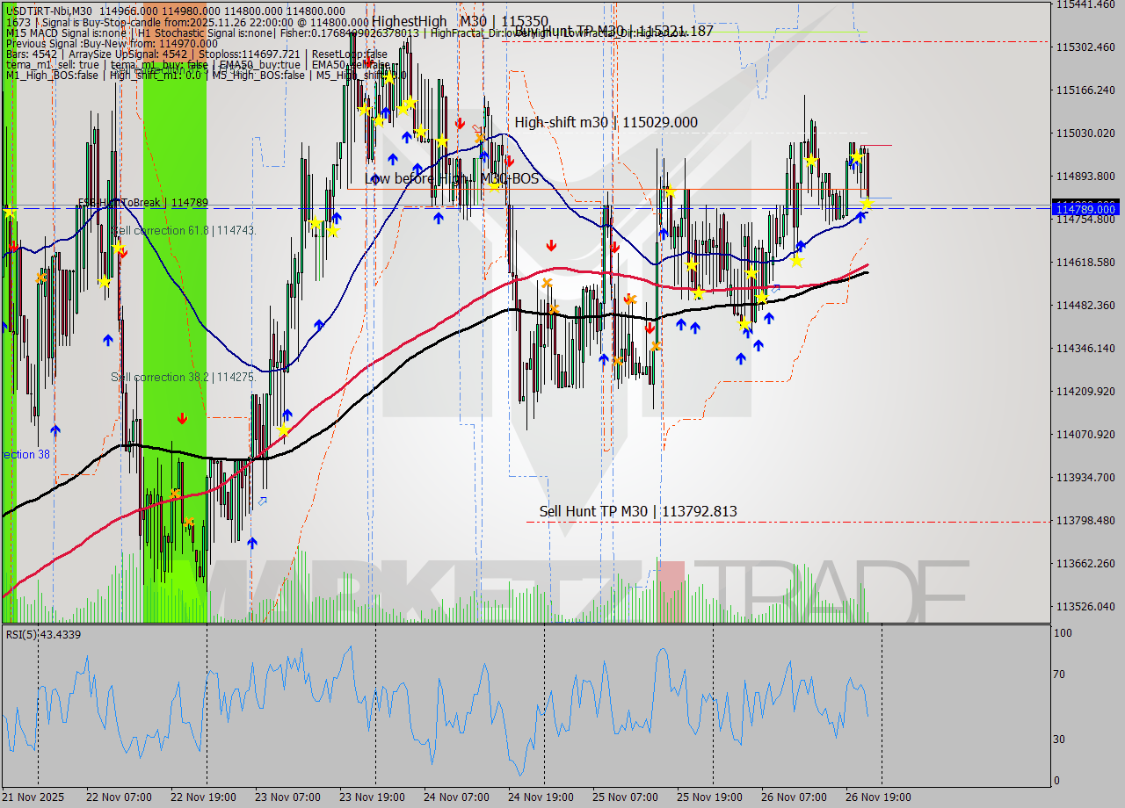Click the blue up arrow at the far left edge
This screenshot has height=808, width=1125.
(4, 327)
